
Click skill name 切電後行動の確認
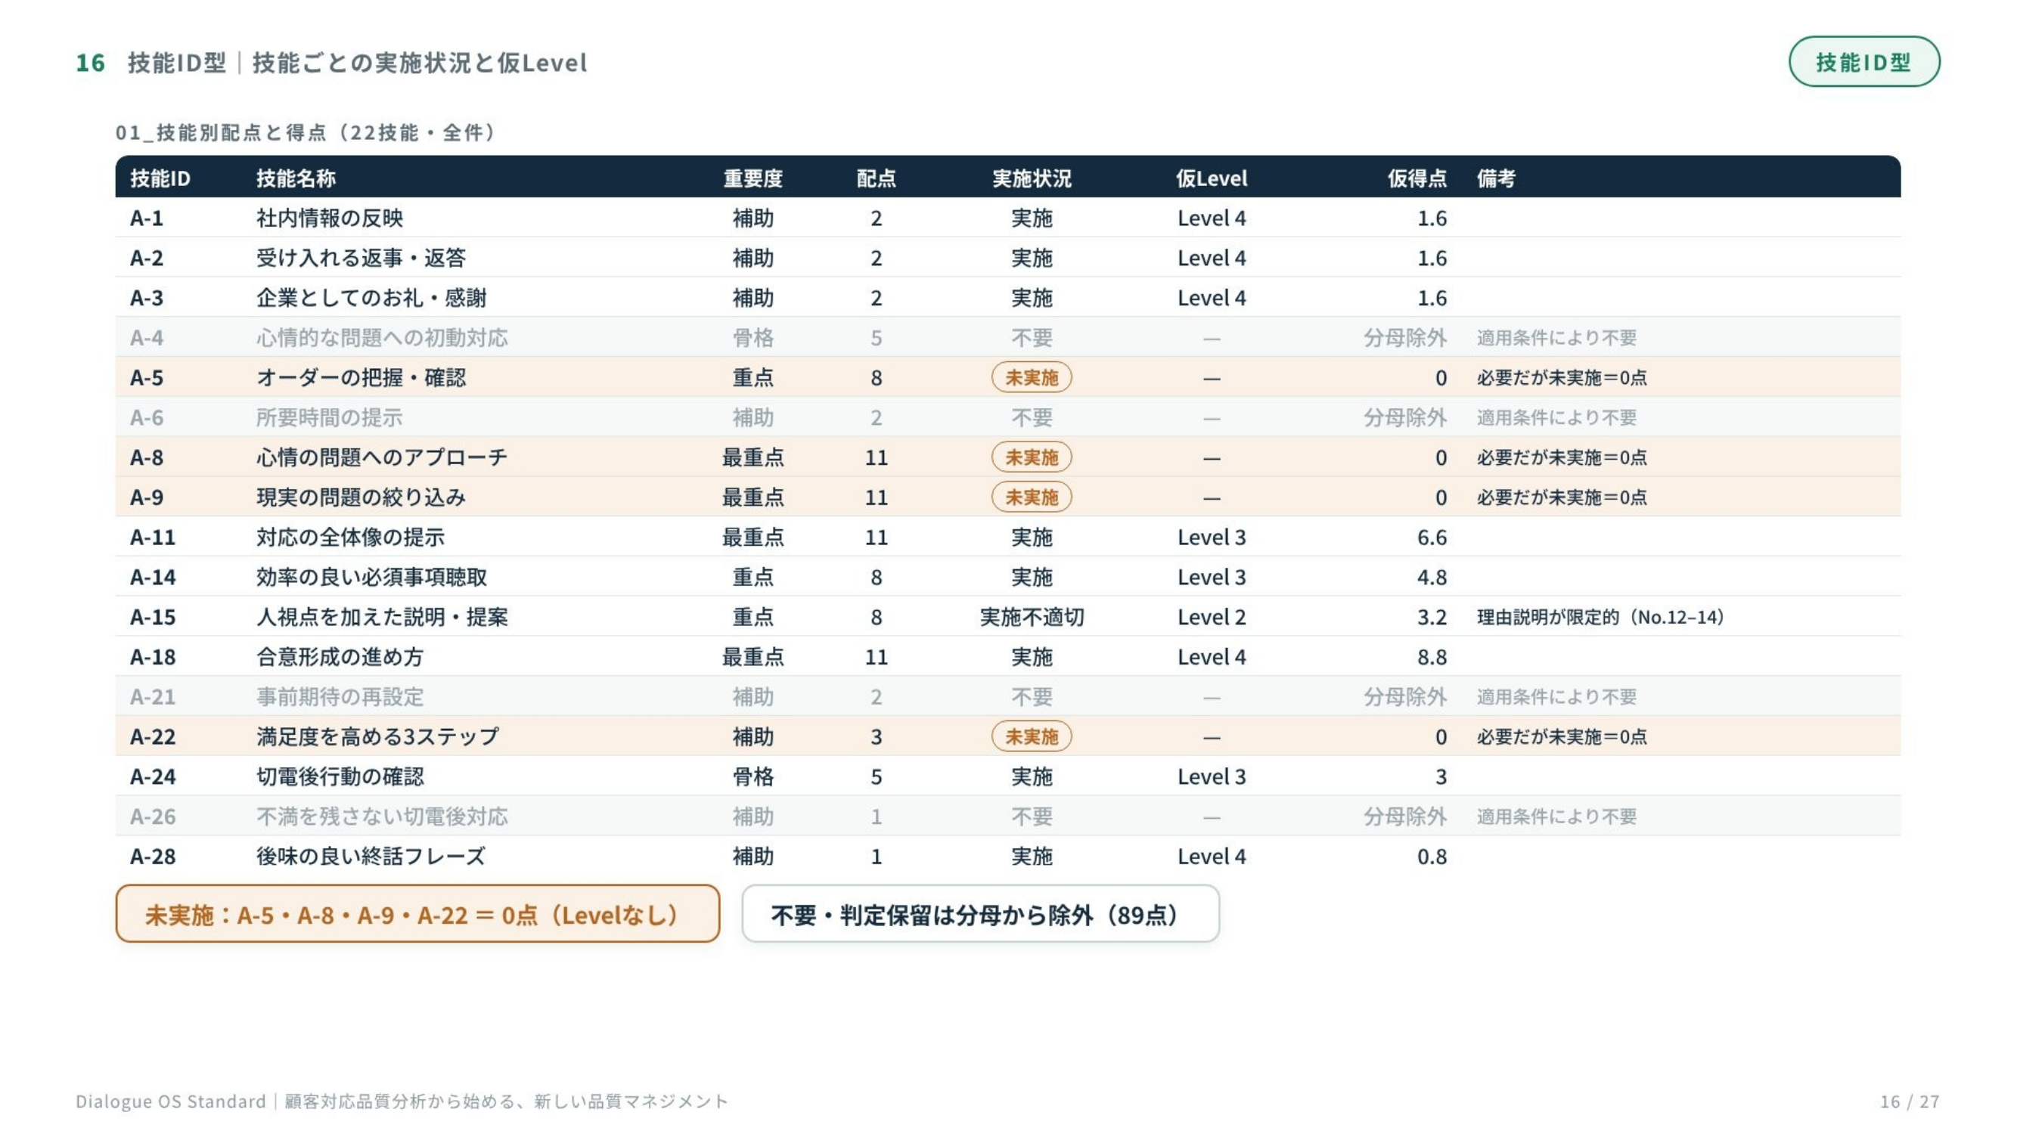tap(340, 777)
